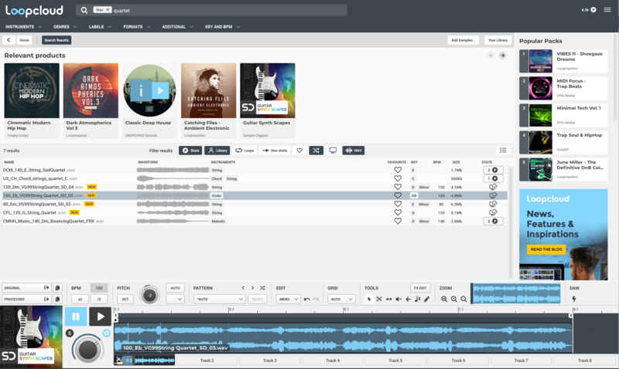Click the middle zoom magnifier icon

click(454, 300)
